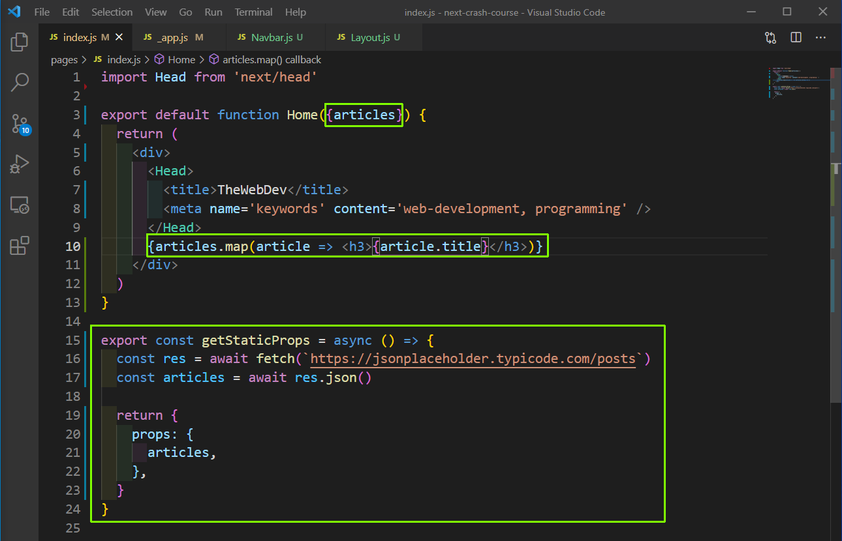Click the index.js breadcrumb item
The width and height of the screenshot is (842, 541).
(x=117, y=59)
